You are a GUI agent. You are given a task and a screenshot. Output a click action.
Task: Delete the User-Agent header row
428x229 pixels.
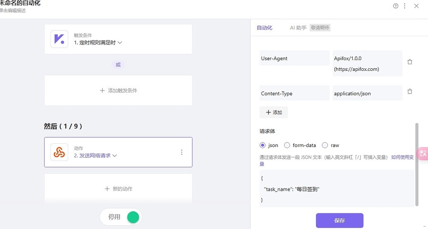[x=410, y=62]
